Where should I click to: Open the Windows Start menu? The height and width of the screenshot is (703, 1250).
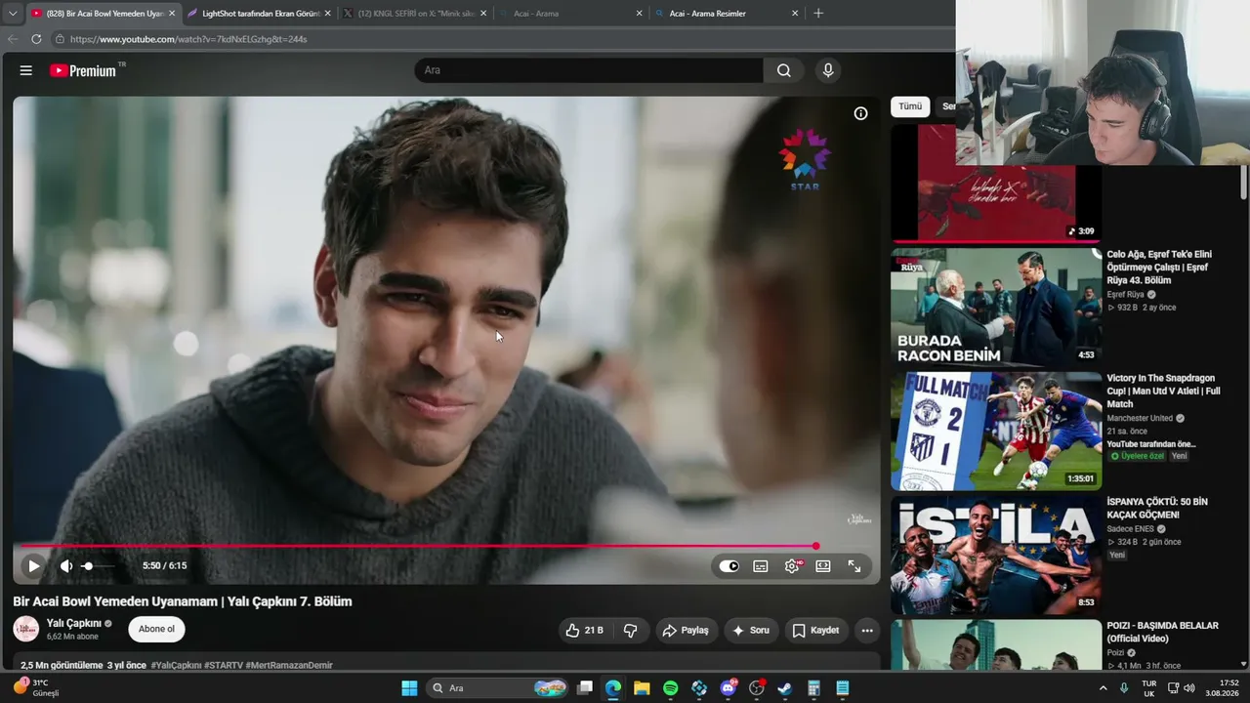pos(409,688)
